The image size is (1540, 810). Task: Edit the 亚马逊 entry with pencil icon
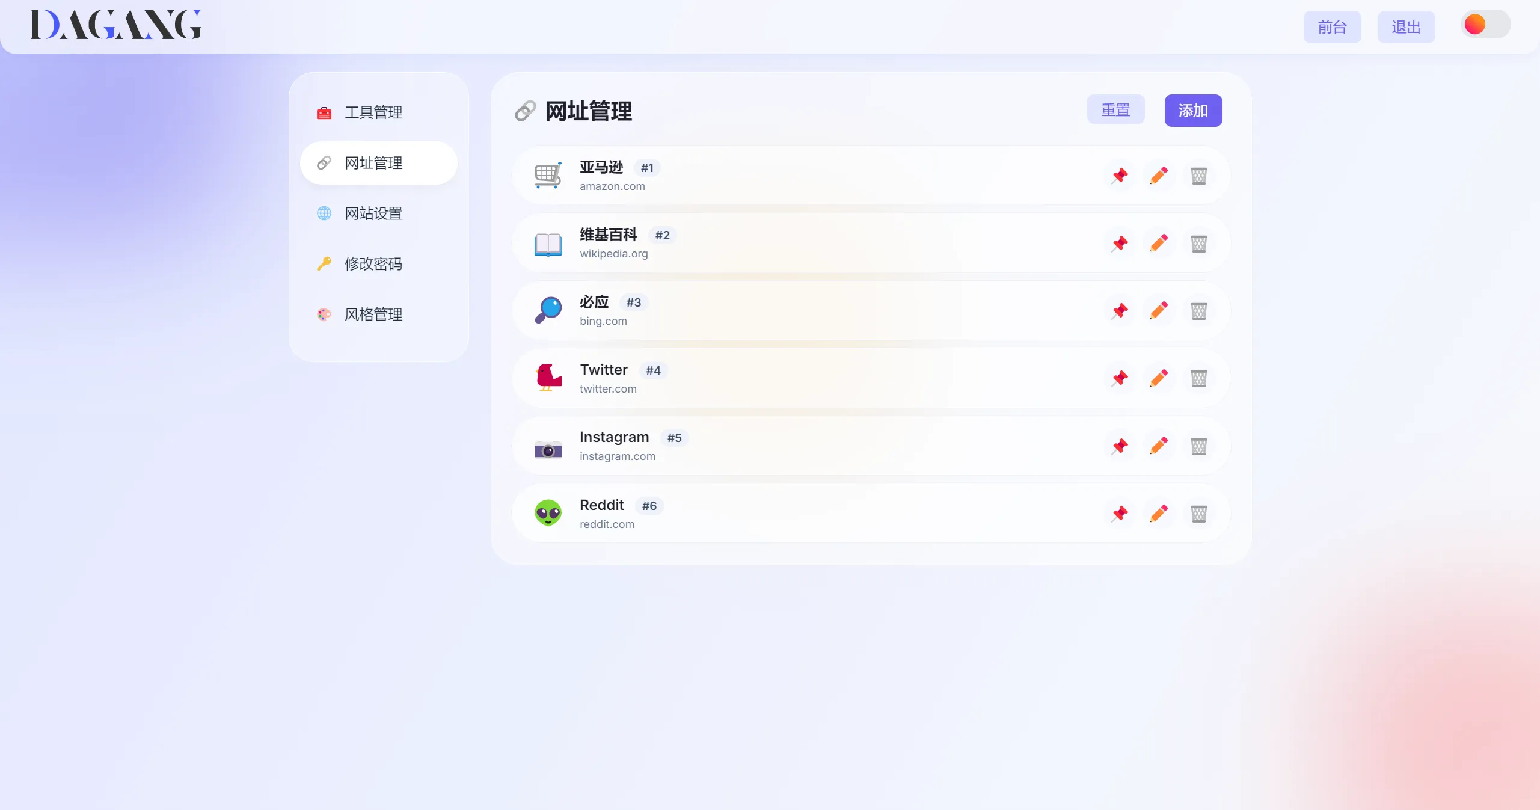pos(1159,176)
